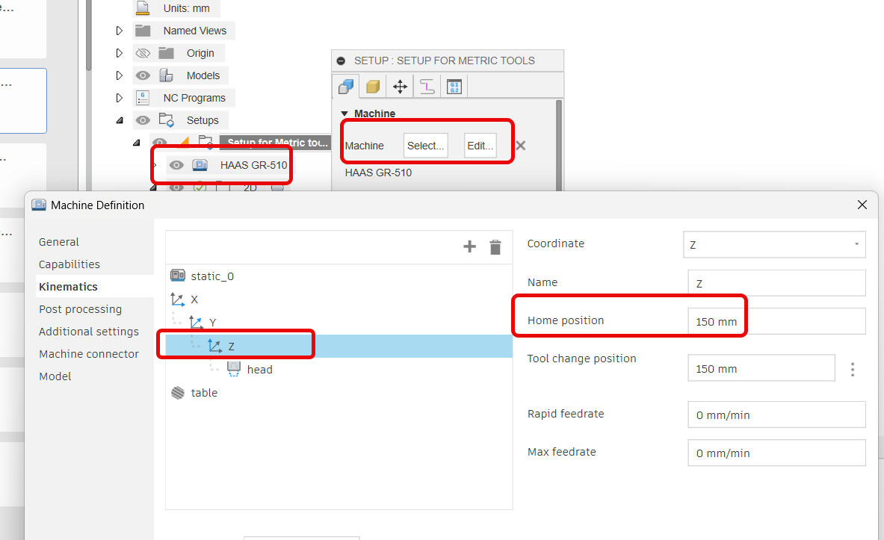Toggle visibility of Models
Screen dimensions: 884x540
coord(143,75)
